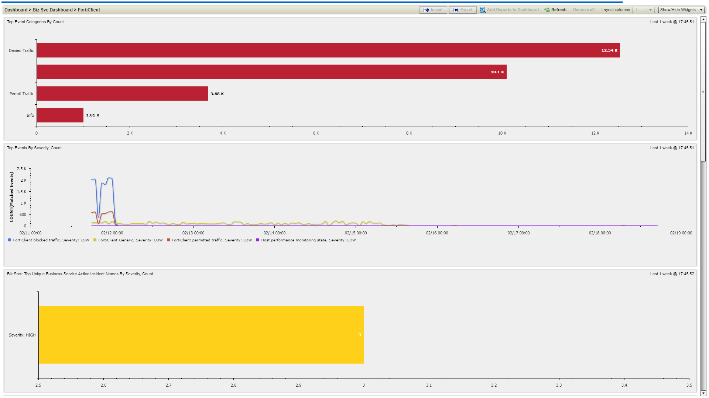This screenshot has height=398, width=709.
Task: Click the green Refresh arrows icon
Action: click(x=547, y=10)
